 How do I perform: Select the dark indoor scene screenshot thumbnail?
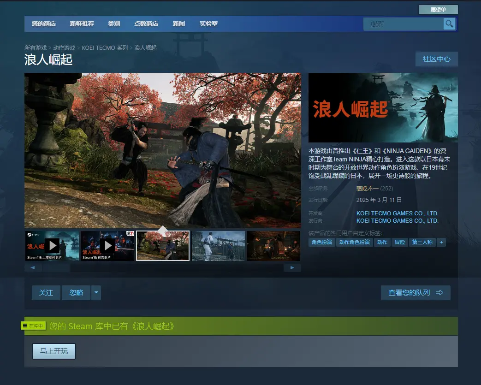point(273,246)
